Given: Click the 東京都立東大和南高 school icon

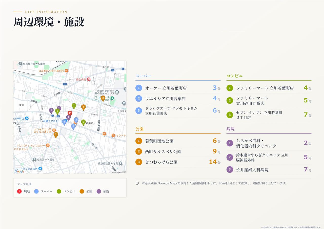Looking at the screenshot, I should 20,64.
